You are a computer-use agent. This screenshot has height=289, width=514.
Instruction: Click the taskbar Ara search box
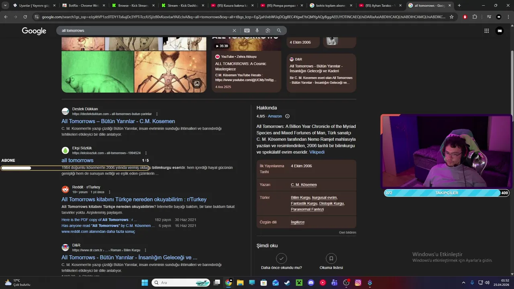click(182, 283)
